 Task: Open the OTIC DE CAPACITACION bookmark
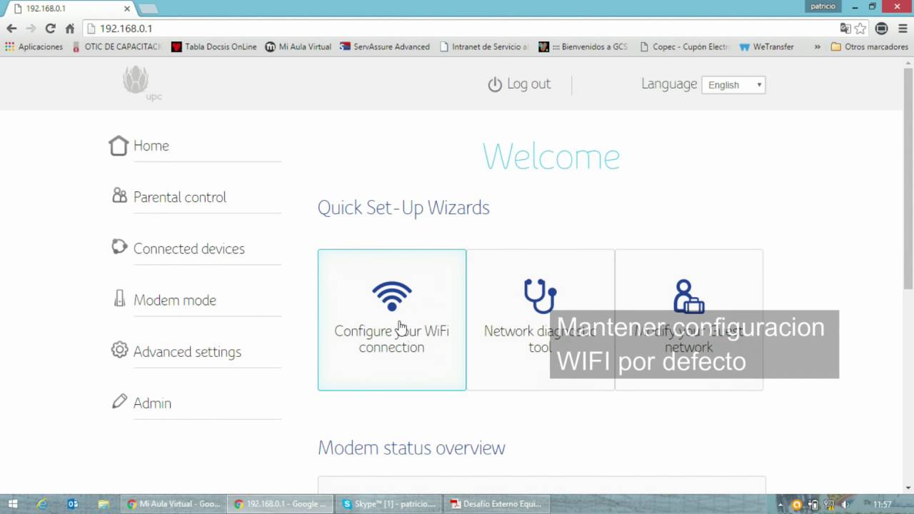coord(118,46)
